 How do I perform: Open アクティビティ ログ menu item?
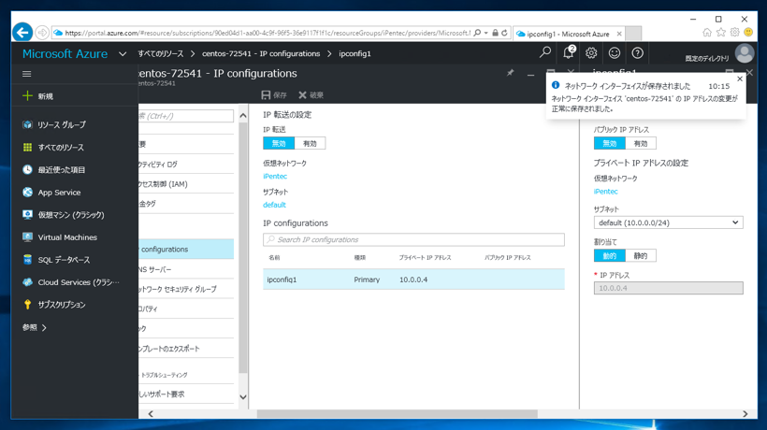pyautogui.click(x=186, y=165)
